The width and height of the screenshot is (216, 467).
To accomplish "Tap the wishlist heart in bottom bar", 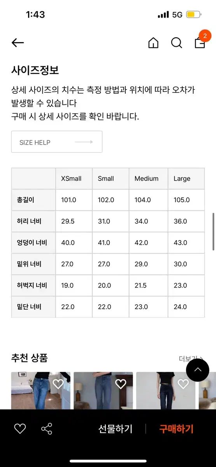I will pos(20,429).
